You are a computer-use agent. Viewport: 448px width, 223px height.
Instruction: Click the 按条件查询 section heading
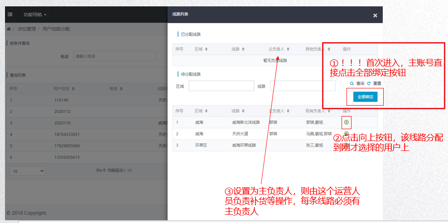click(x=20, y=44)
